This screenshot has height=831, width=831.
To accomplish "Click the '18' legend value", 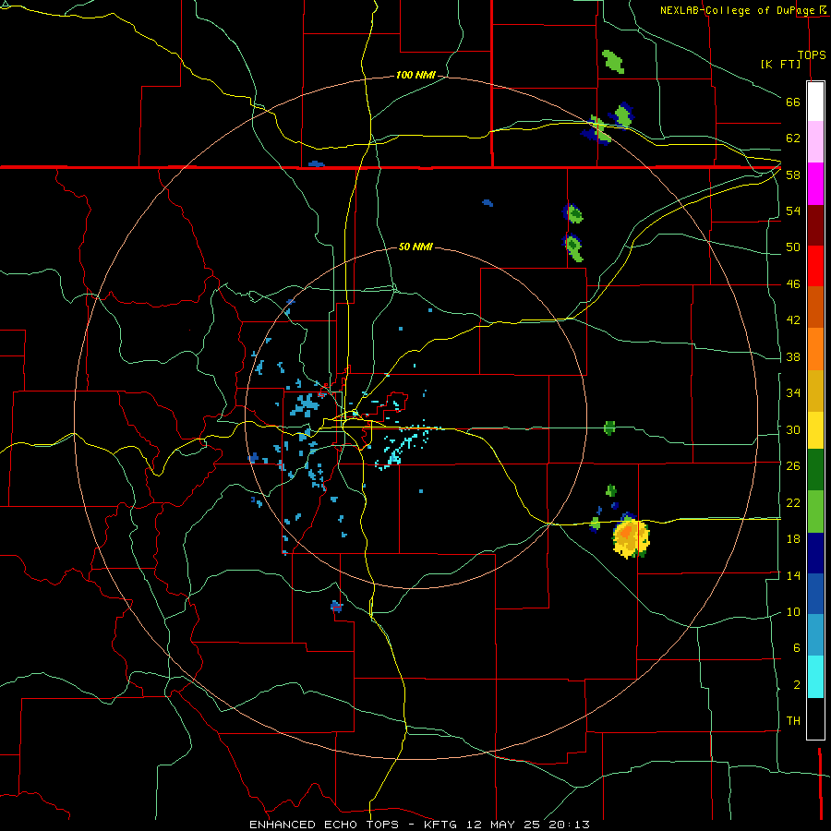I will pos(793,539).
